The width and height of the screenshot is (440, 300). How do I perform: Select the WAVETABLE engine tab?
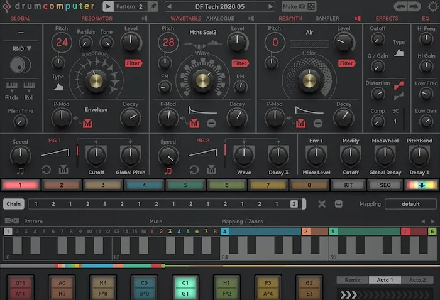186,18
